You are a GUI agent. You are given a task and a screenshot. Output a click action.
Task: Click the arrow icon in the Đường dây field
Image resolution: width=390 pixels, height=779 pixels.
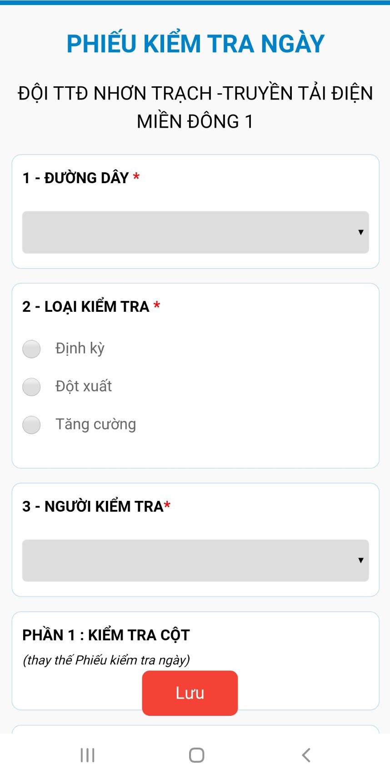[360, 232]
